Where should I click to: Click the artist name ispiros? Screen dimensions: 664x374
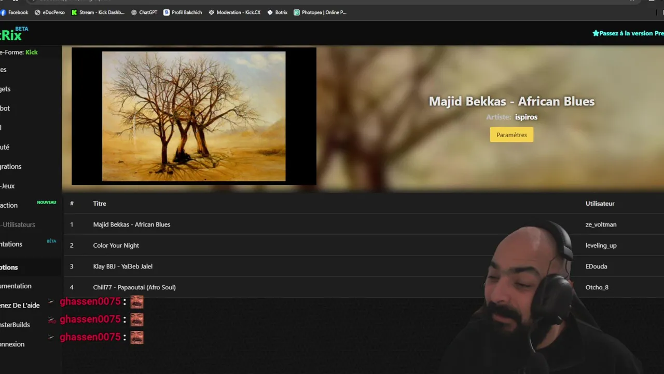coord(526,117)
